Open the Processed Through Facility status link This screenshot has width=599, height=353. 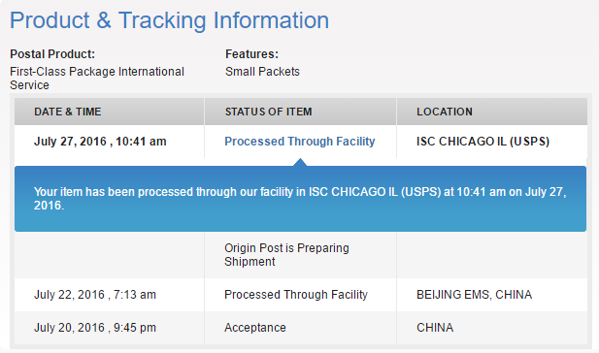pyautogui.click(x=299, y=142)
